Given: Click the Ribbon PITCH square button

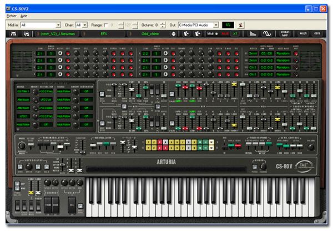Looking at the screenshot, I should click(x=254, y=167).
